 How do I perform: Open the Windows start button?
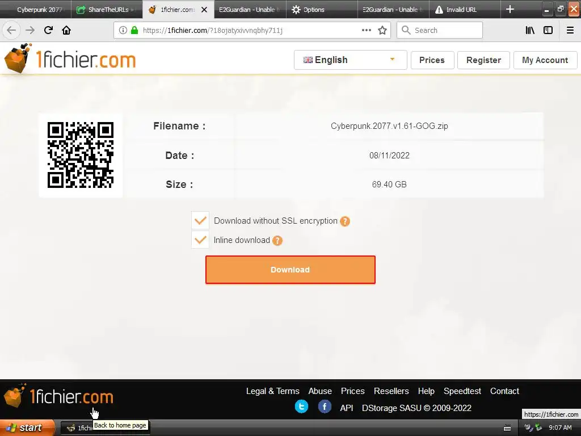[26, 428]
